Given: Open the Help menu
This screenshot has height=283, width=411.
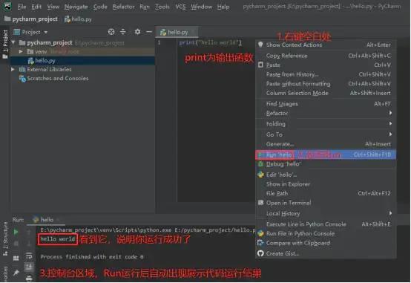Looking at the screenshot, I should pos(223,7).
